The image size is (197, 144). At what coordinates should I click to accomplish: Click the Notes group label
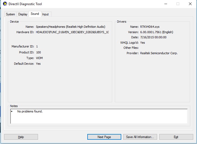coord(14,106)
